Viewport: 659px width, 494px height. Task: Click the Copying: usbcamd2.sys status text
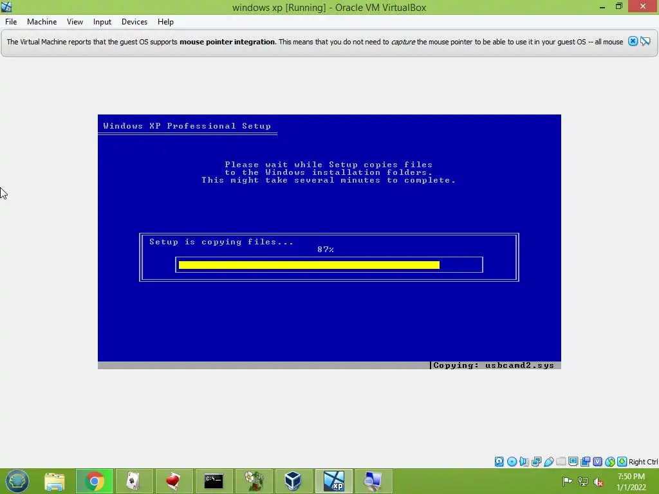(494, 365)
